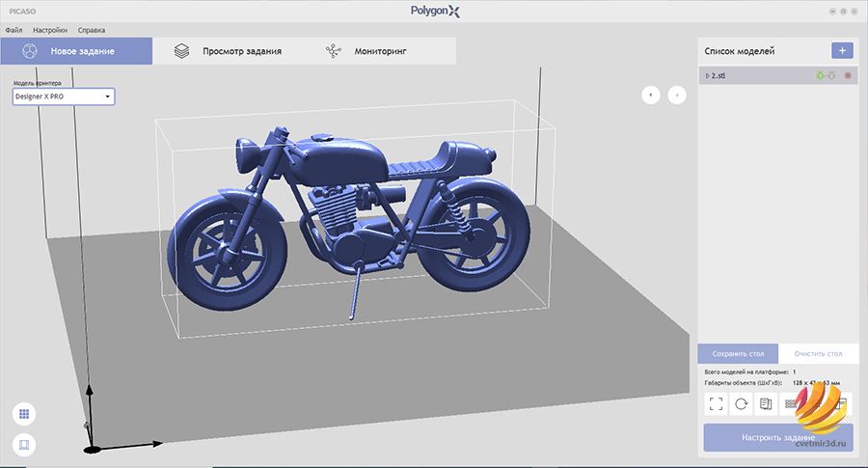Remove 2.stl with the red cross icon
Screen dimensions: 868x468
(848, 75)
